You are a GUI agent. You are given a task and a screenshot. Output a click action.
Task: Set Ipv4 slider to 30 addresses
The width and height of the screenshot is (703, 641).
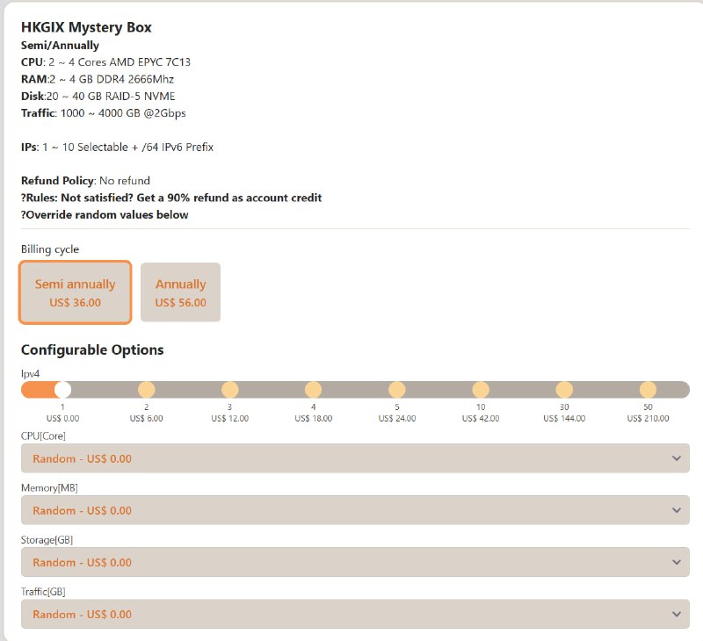pyautogui.click(x=564, y=390)
